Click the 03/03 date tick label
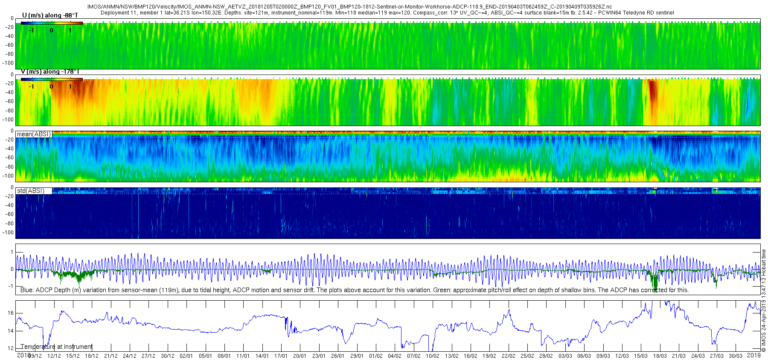Screen dimensions: 768x362 [x=565, y=356]
